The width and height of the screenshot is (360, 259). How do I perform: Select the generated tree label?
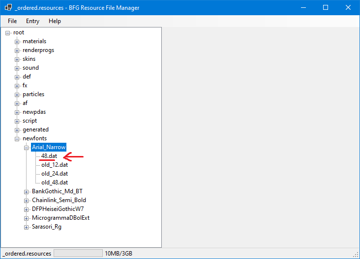[35, 129]
